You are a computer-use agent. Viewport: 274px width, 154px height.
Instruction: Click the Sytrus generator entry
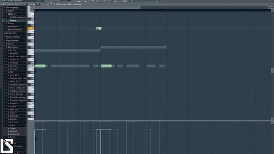click(x=13, y=137)
